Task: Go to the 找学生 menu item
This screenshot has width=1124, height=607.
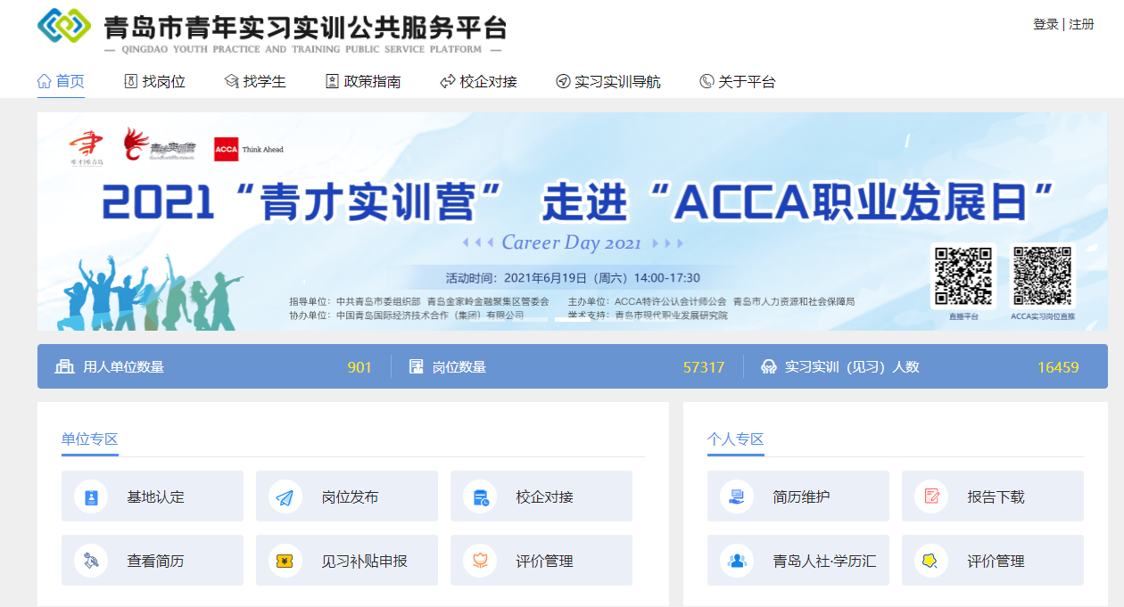Action: pyautogui.click(x=255, y=81)
